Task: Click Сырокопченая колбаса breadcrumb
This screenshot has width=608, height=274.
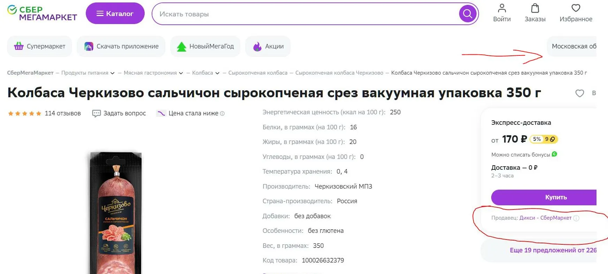Action: (258, 73)
